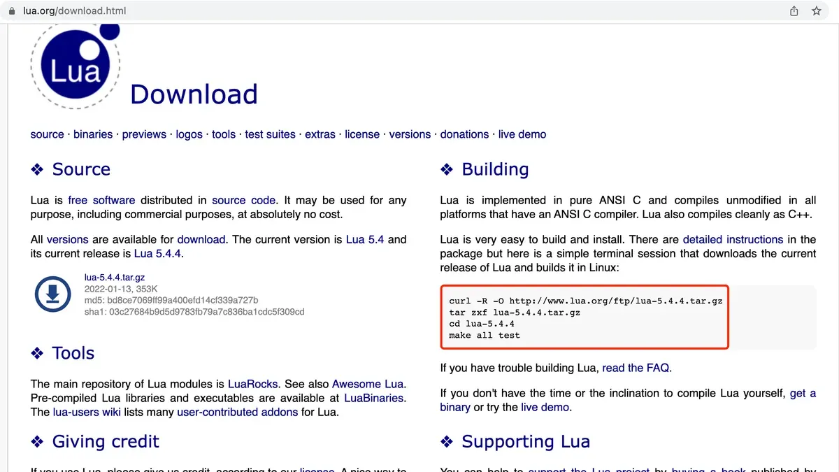The height and width of the screenshot is (472, 839).
Task: Open the binaries navigation link
Action: [93, 134]
